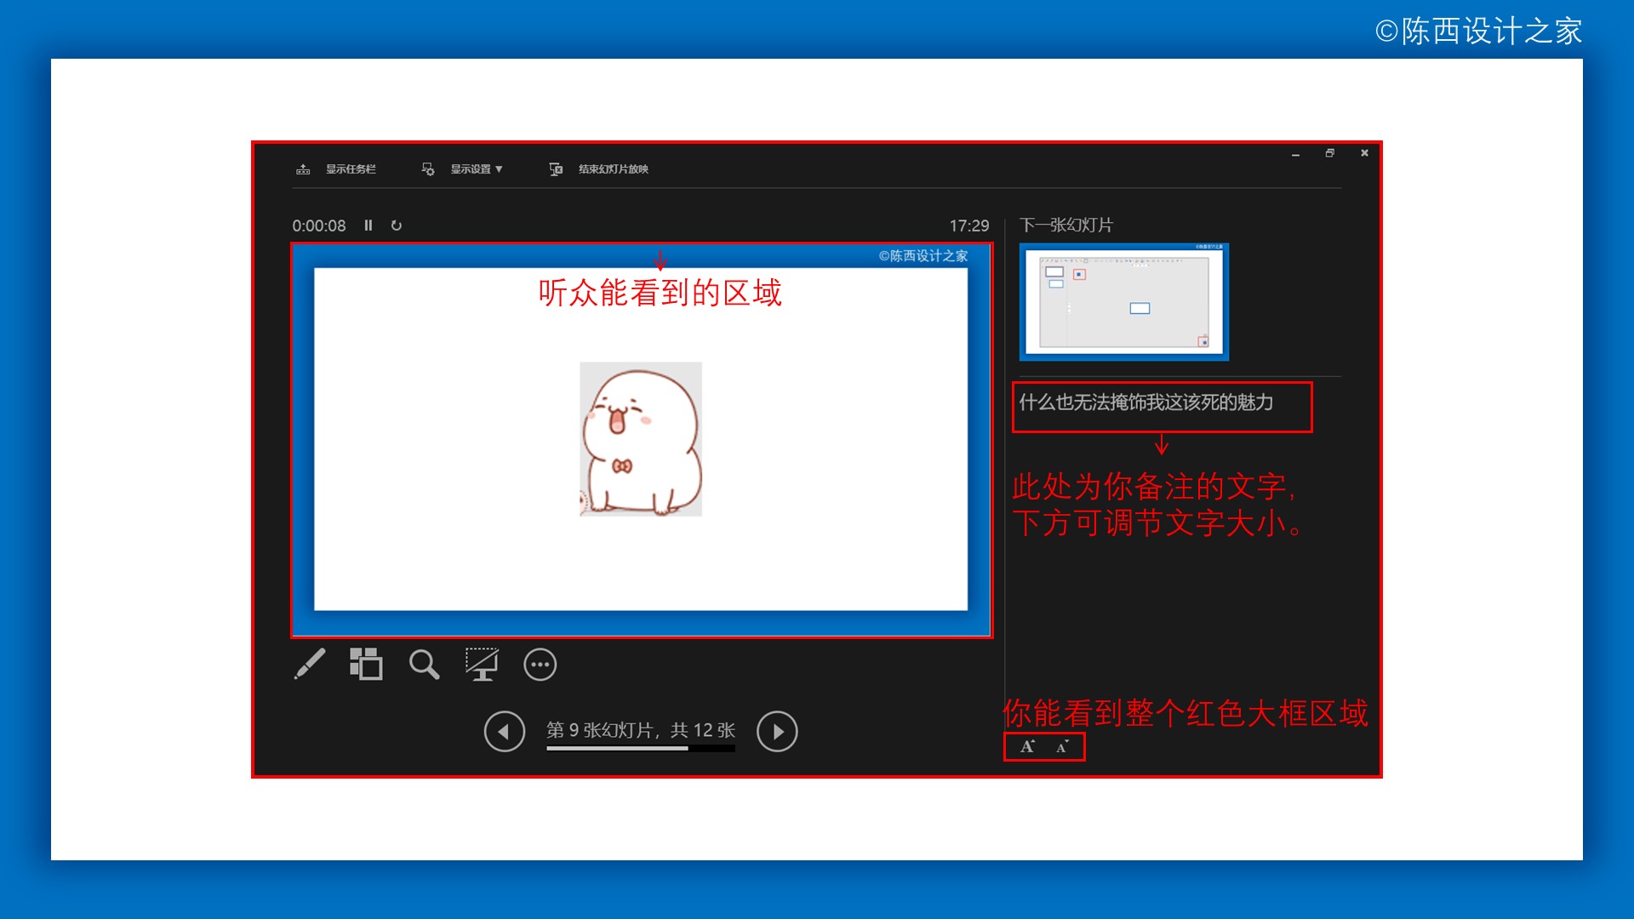Click the 下一张幻灯片 label
Viewport: 1634px width, 919px height.
pyautogui.click(x=1066, y=225)
